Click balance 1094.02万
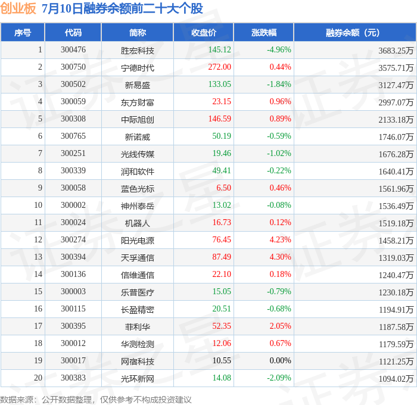This screenshot has width=417, height=405. pos(396,379)
